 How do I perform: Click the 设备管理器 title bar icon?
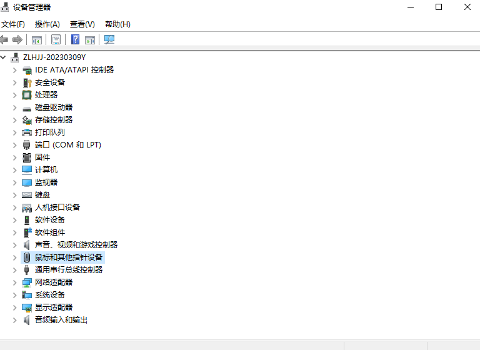click(x=4, y=7)
